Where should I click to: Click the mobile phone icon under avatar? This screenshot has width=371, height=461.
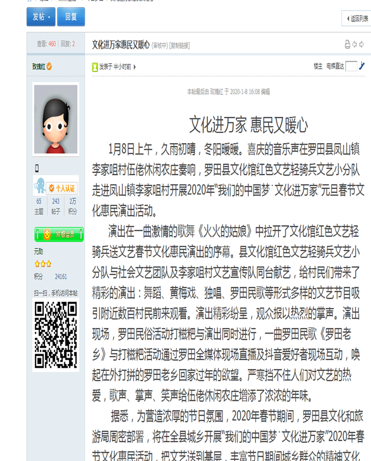click(37, 168)
